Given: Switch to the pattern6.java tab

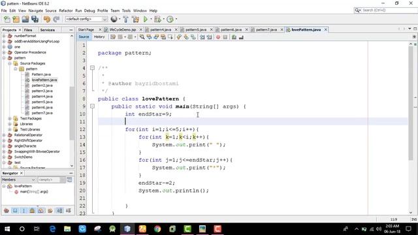Looking at the screenshot, I should coord(231,29).
